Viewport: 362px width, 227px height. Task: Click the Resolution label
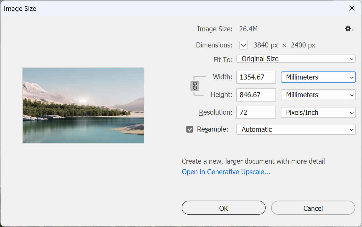216,112
